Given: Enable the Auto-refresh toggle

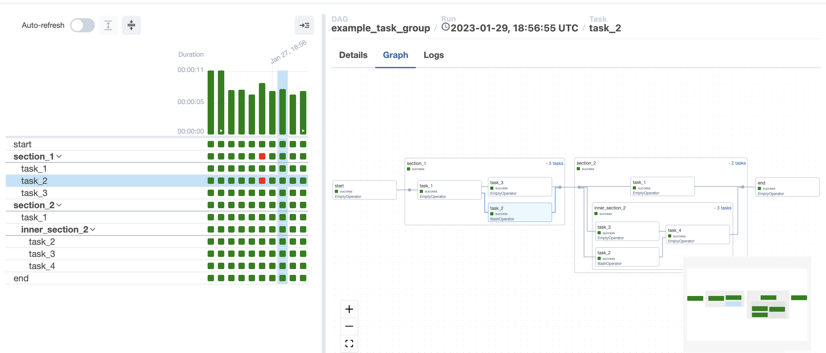Looking at the screenshot, I should [x=82, y=25].
